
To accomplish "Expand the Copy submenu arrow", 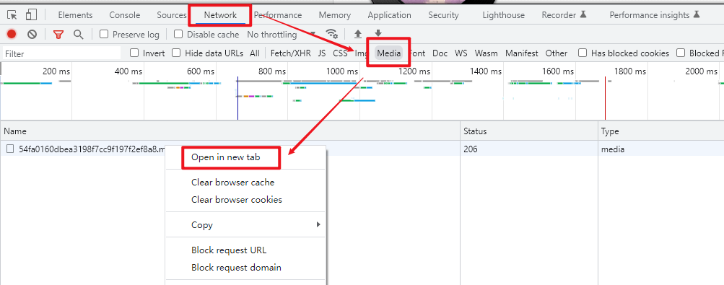I will point(318,224).
